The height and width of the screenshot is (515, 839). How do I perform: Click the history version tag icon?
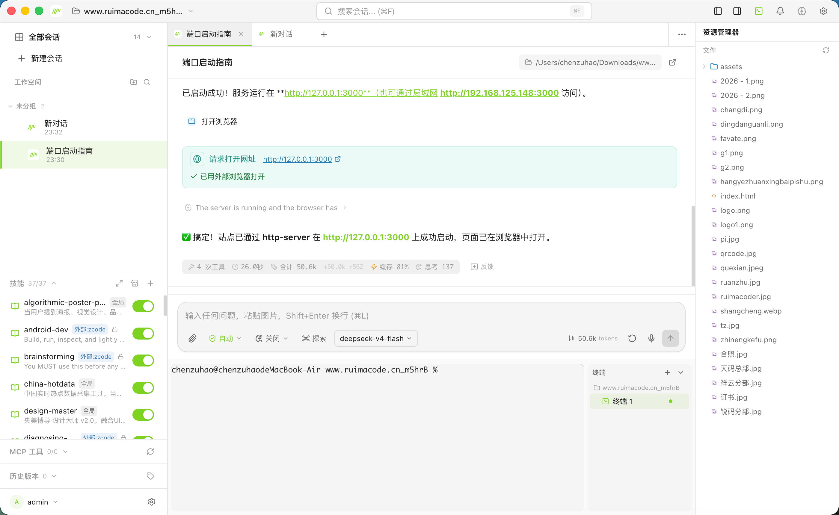point(150,476)
